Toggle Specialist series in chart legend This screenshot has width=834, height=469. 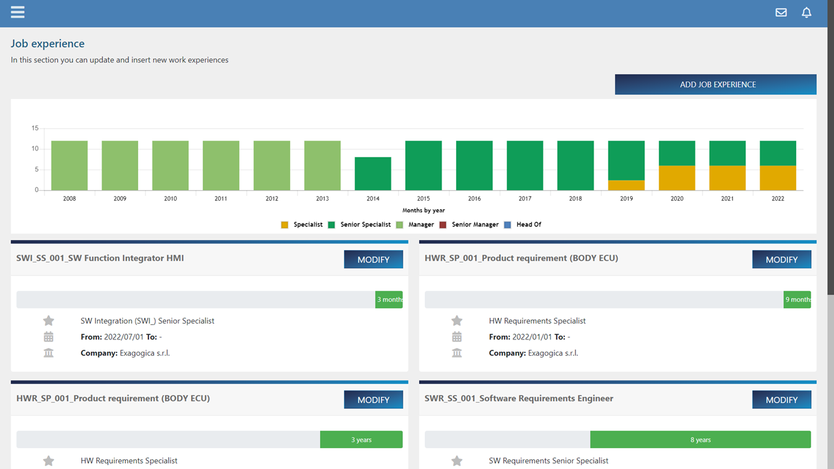click(302, 225)
